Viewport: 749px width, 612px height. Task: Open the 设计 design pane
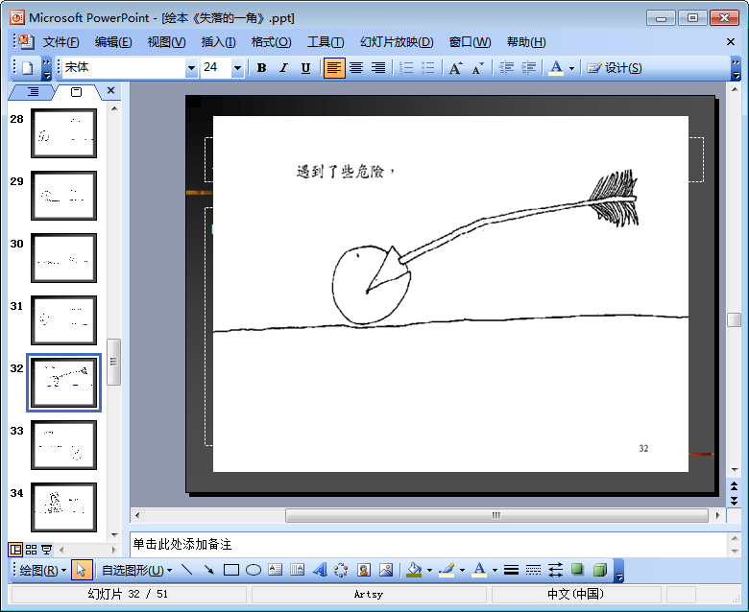615,68
